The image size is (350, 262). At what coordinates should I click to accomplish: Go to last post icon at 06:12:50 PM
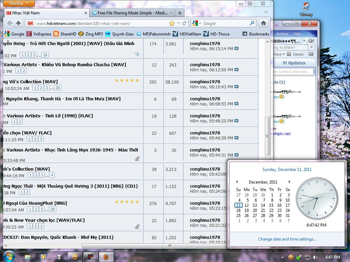click(x=237, y=70)
